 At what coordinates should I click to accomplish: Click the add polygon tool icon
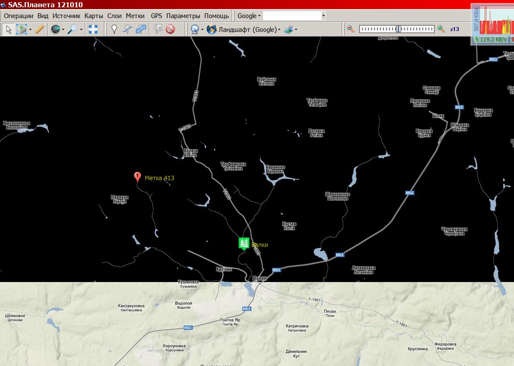pos(141,29)
